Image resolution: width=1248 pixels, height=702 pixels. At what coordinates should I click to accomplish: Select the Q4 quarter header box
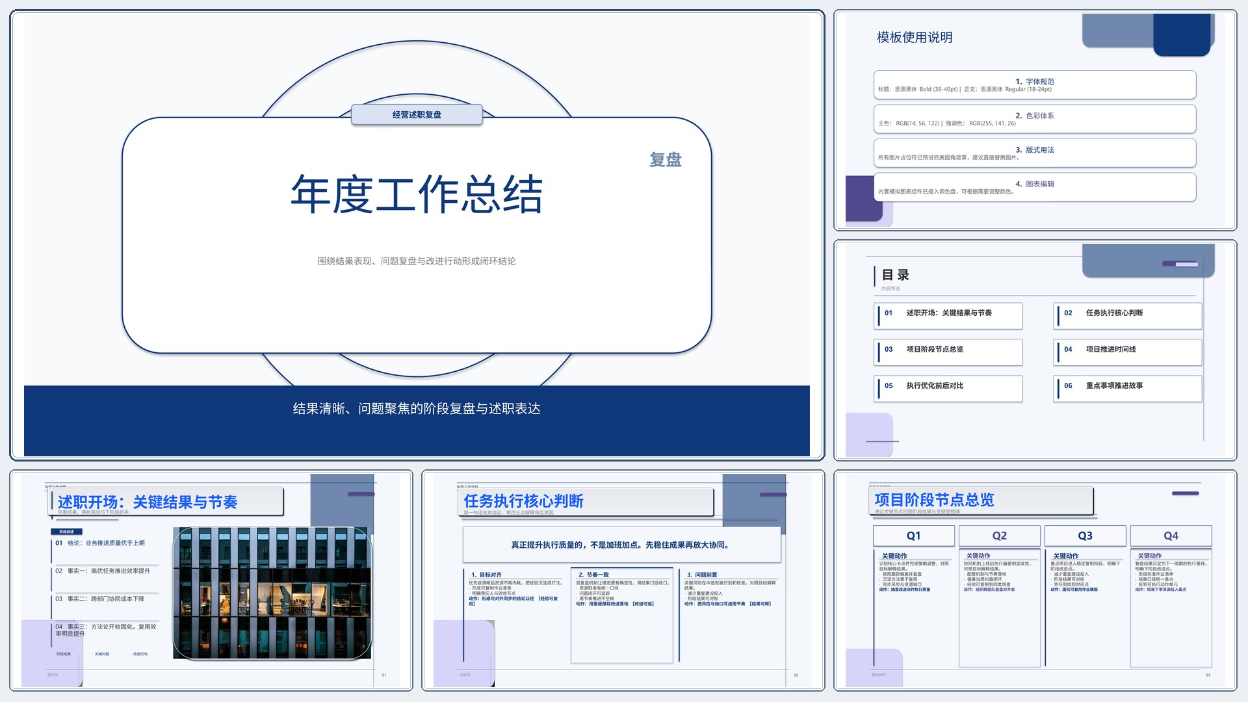click(x=1171, y=536)
